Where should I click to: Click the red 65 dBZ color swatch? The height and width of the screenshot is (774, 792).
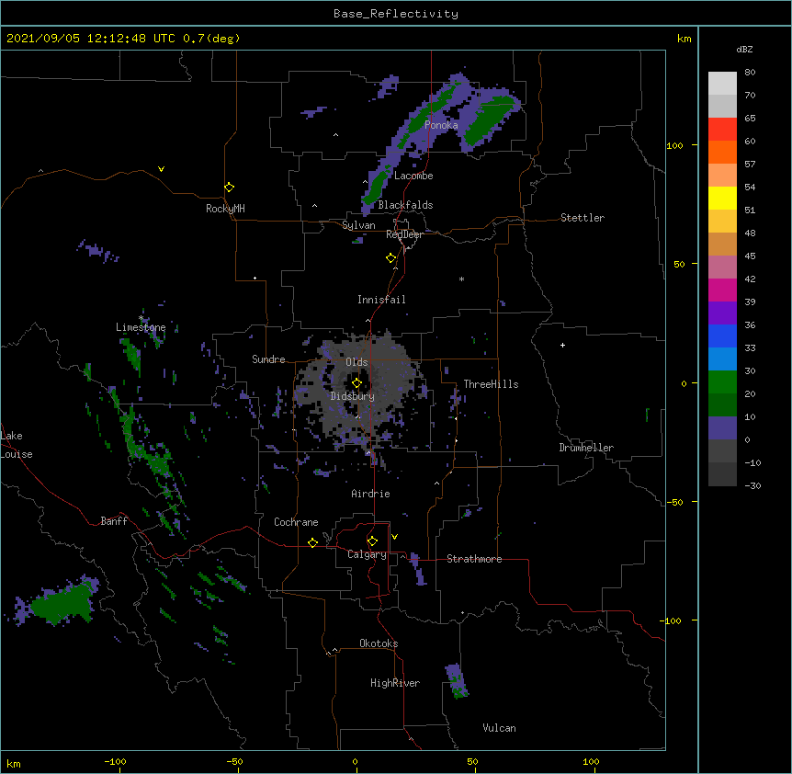(722, 129)
